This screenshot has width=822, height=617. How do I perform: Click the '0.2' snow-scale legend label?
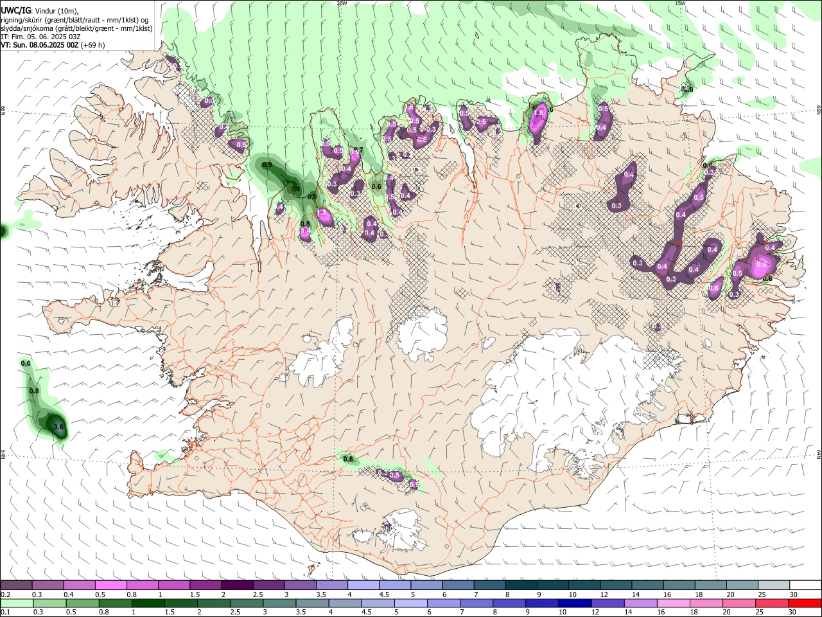6,595
